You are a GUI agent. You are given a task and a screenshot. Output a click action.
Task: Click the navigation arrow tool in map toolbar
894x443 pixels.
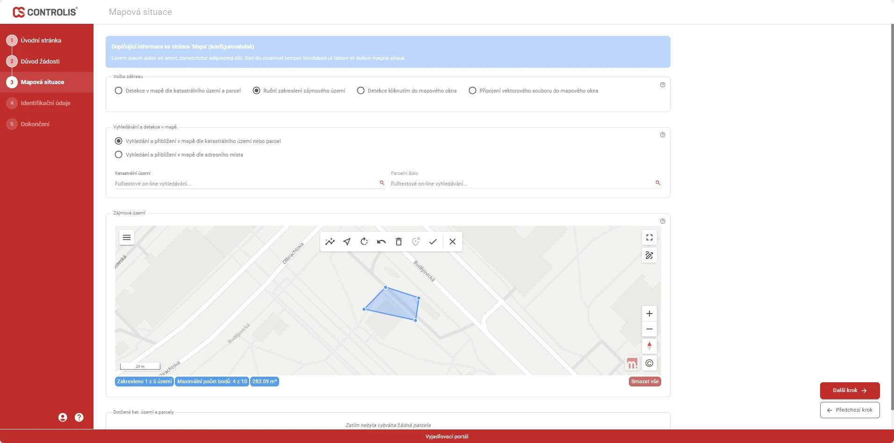point(347,242)
